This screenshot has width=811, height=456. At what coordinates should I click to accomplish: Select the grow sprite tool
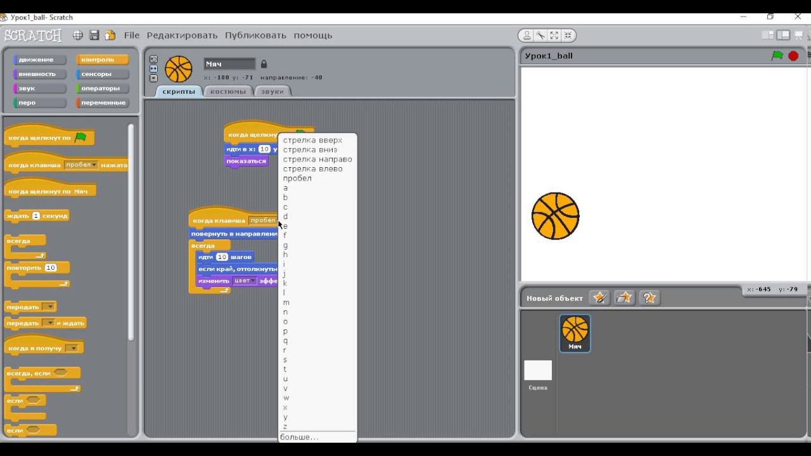coord(554,35)
